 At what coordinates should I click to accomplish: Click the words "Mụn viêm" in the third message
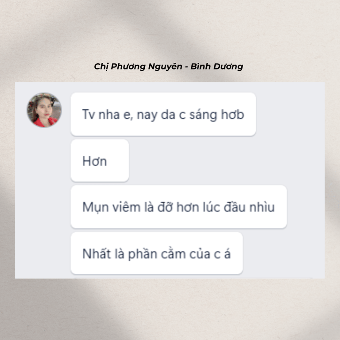[112, 207]
